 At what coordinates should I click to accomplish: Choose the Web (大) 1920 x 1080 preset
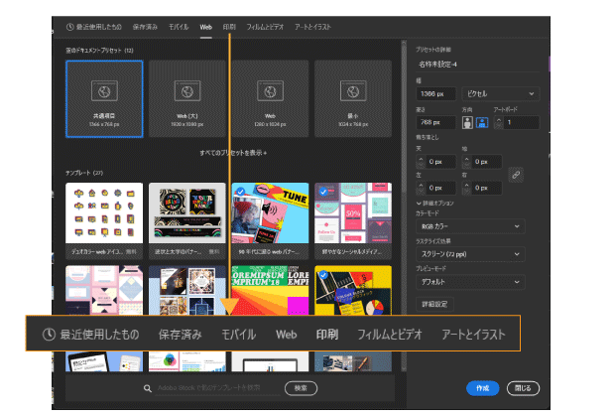186,90
